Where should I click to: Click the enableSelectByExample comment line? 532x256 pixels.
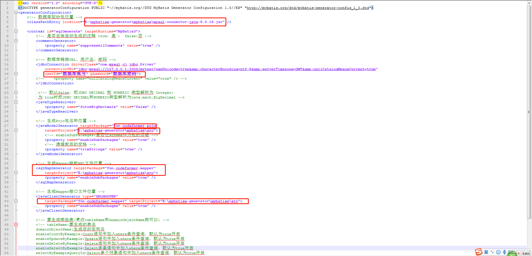click(x=114, y=248)
